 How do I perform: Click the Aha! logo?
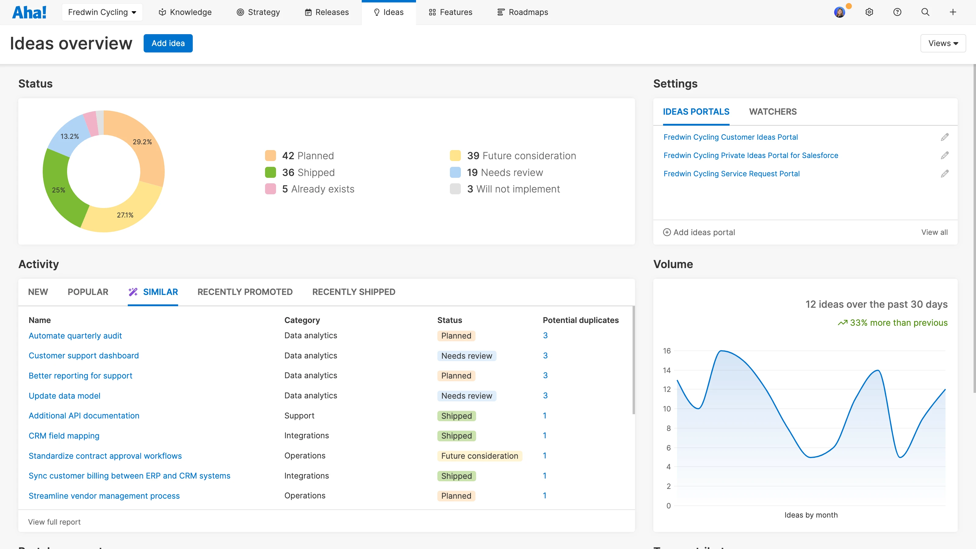pyautogui.click(x=30, y=12)
